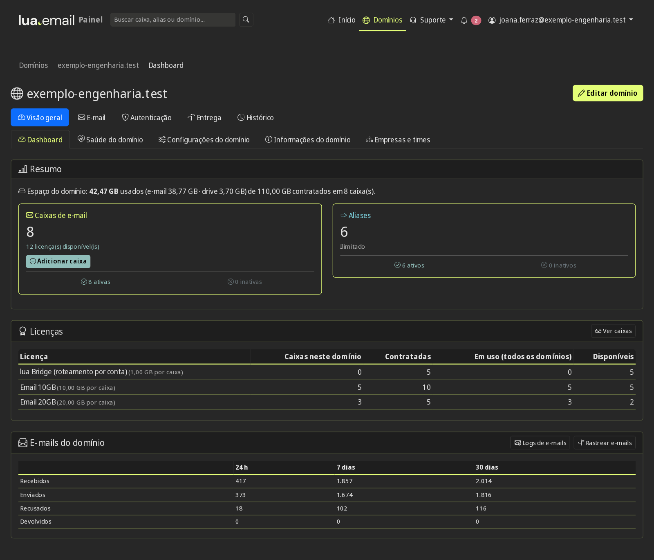The height and width of the screenshot is (560, 654).
Task: Click the check icon beside 6 ativos
Action: 397,265
